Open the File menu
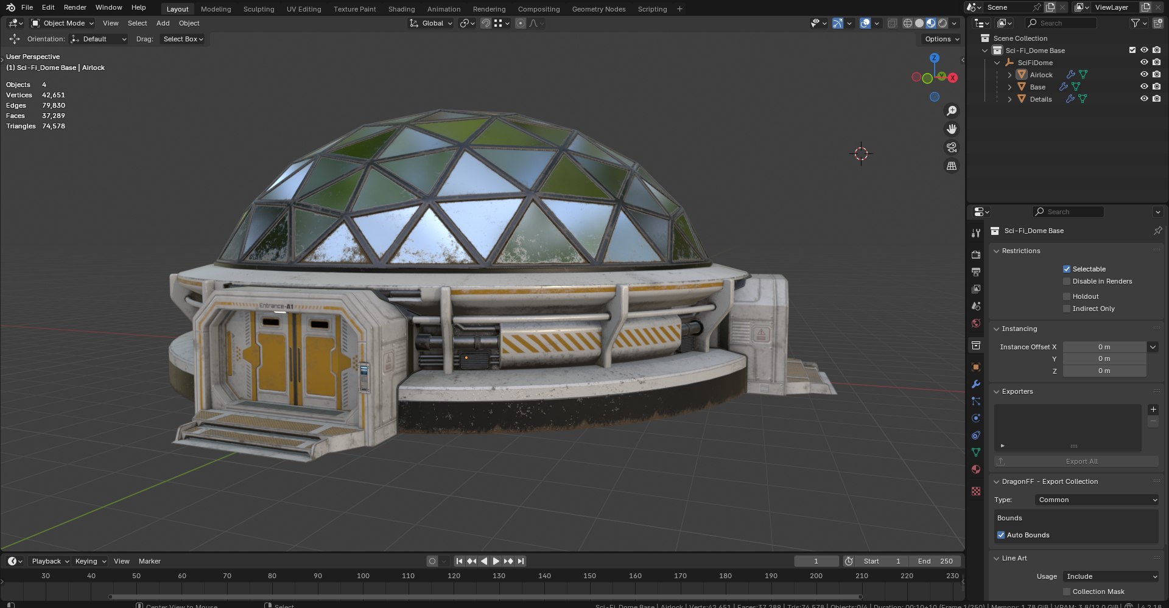Viewport: 1169px width, 608px height. pos(27,7)
